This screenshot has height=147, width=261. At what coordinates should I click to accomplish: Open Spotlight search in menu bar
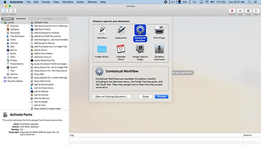[x=249, y=2]
